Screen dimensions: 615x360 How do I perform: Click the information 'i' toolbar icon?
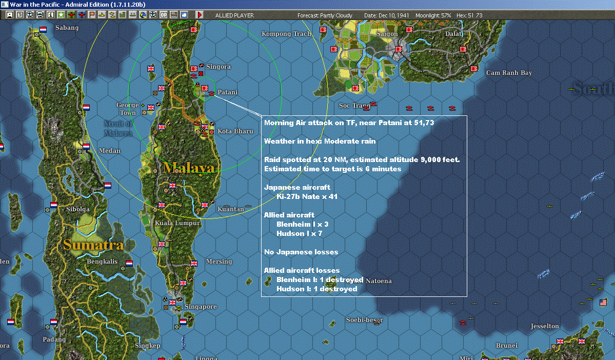(51, 15)
